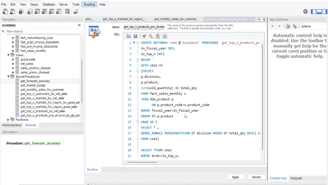Reconnect to DBMS toolbar icon

click(x=76, y=12)
